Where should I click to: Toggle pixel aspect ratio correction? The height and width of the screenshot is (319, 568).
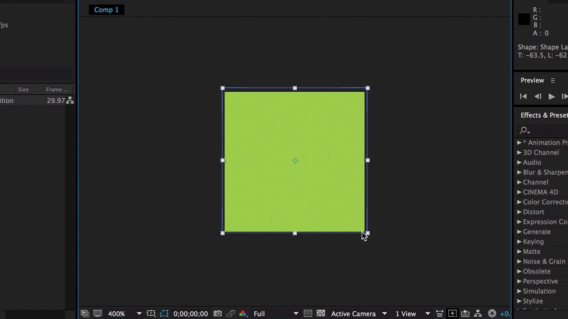(440, 313)
